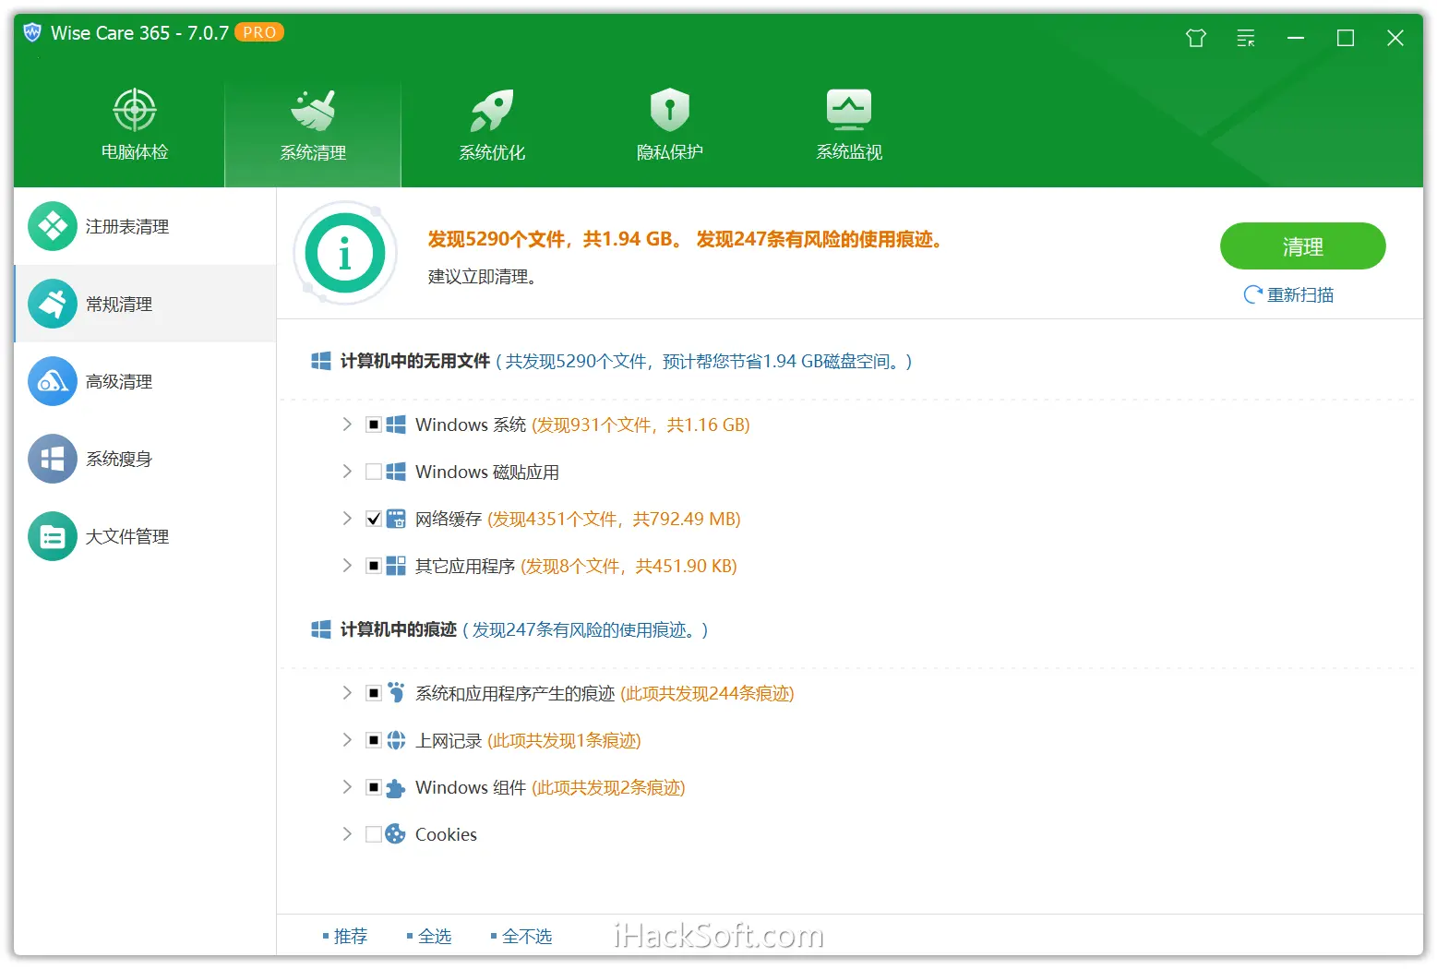Viewport: 1437px width, 969px height.
Task: Click the Windows 组件 puzzle piece icon
Action: pos(396,787)
